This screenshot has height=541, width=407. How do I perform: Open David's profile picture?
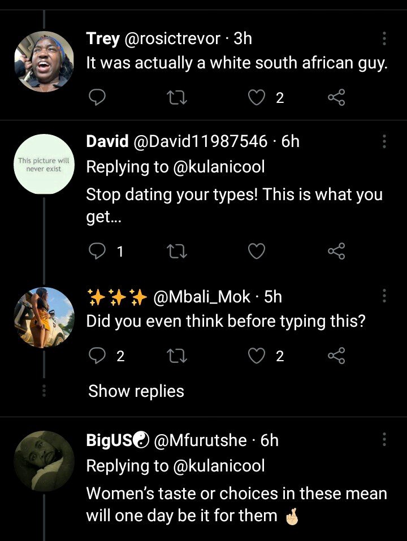click(44, 165)
